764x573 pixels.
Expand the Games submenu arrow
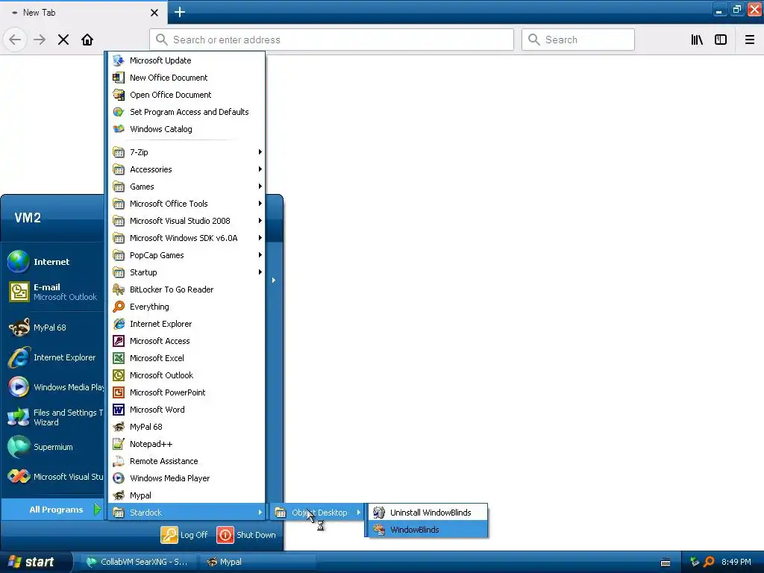260,186
